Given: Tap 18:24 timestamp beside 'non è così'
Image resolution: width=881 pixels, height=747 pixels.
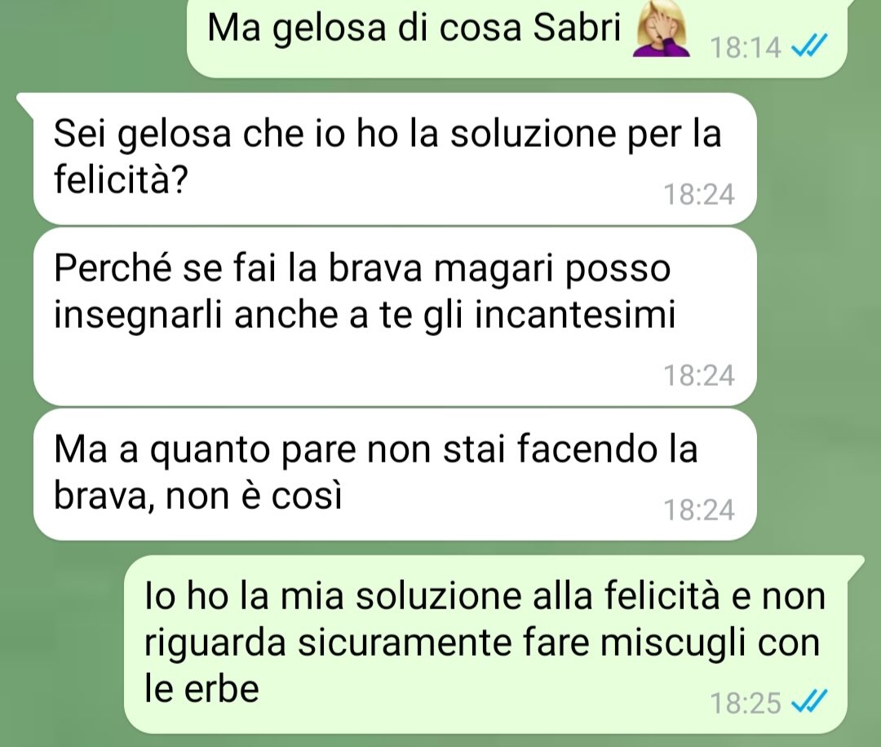Looking at the screenshot, I should tap(699, 510).
